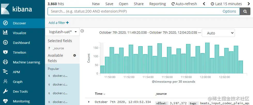Open the Timelion bear icon
Screen dimensions: 253x105
pyautogui.click(x=5, y=52)
